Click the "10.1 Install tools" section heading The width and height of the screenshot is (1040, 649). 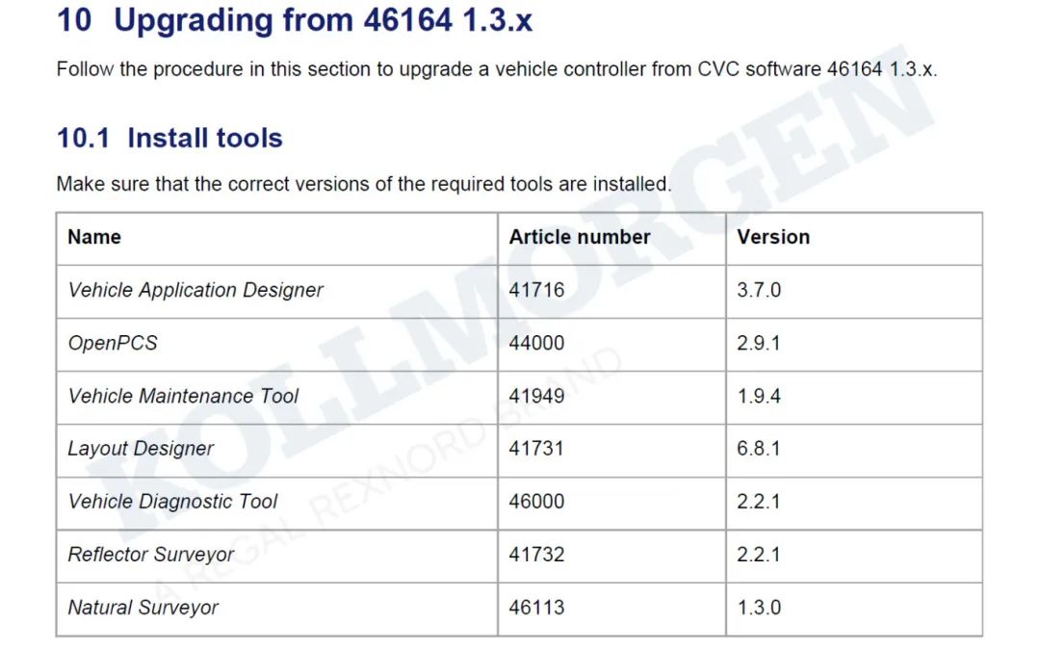pos(169,138)
